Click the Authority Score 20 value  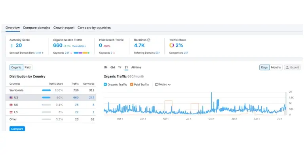tap(19, 45)
